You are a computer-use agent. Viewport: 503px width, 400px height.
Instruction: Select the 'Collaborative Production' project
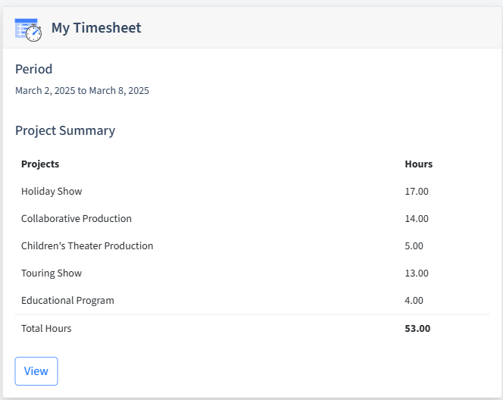77,219
